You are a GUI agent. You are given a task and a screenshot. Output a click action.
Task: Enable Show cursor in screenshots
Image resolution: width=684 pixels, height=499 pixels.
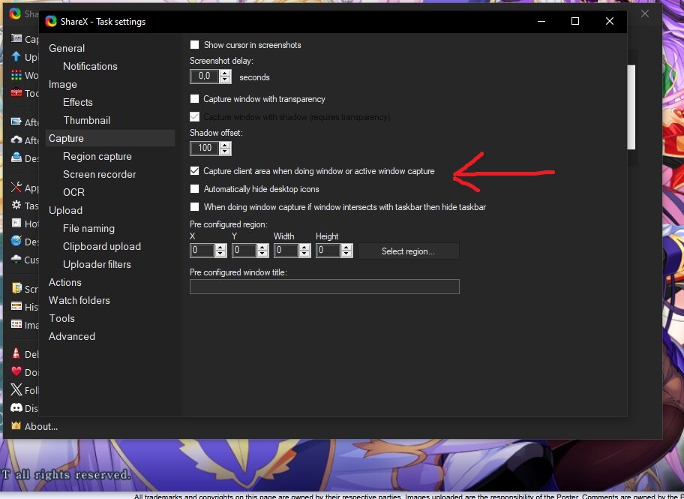(194, 44)
